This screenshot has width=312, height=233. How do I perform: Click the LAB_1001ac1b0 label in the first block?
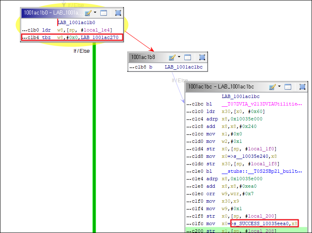click(76, 23)
